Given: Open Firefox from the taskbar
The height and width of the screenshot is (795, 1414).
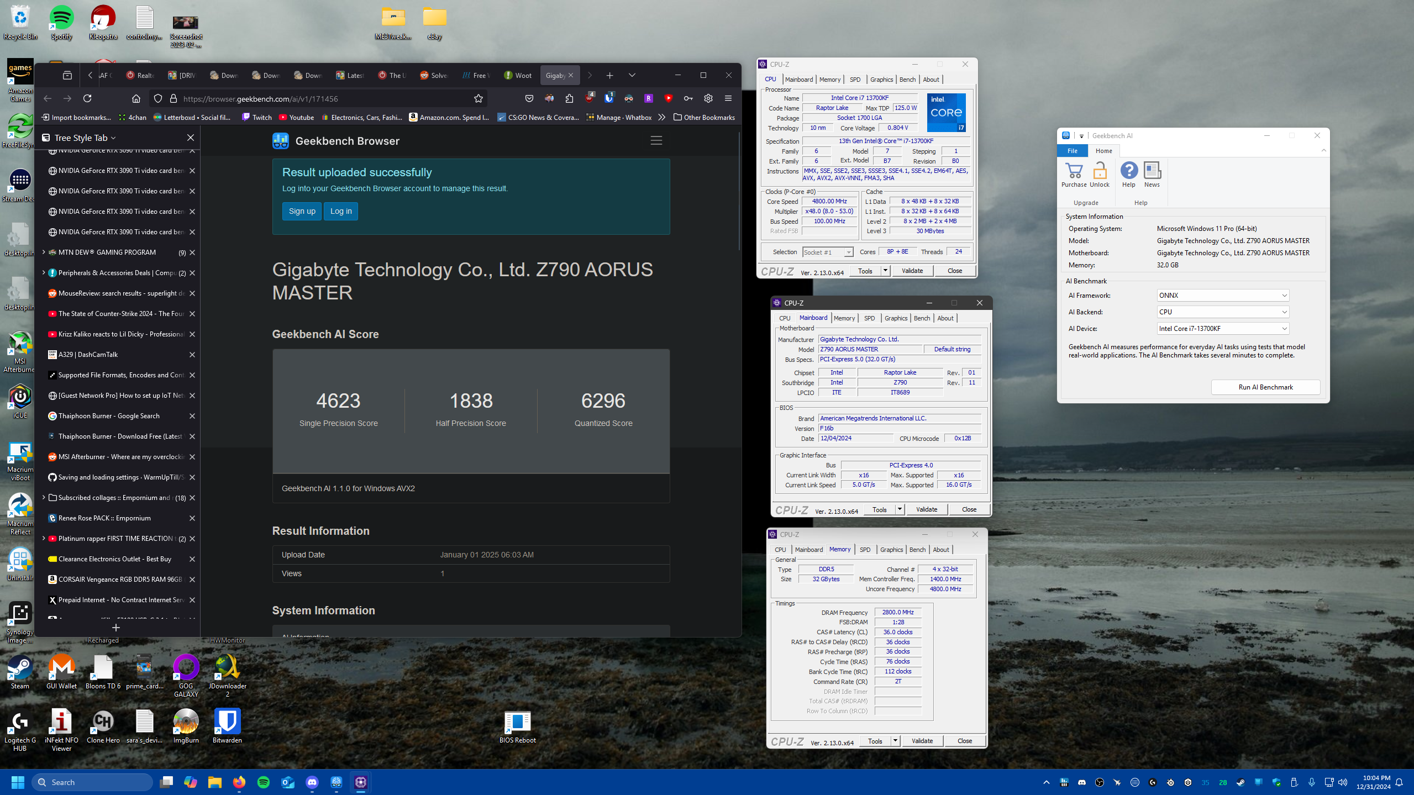Looking at the screenshot, I should click(239, 782).
